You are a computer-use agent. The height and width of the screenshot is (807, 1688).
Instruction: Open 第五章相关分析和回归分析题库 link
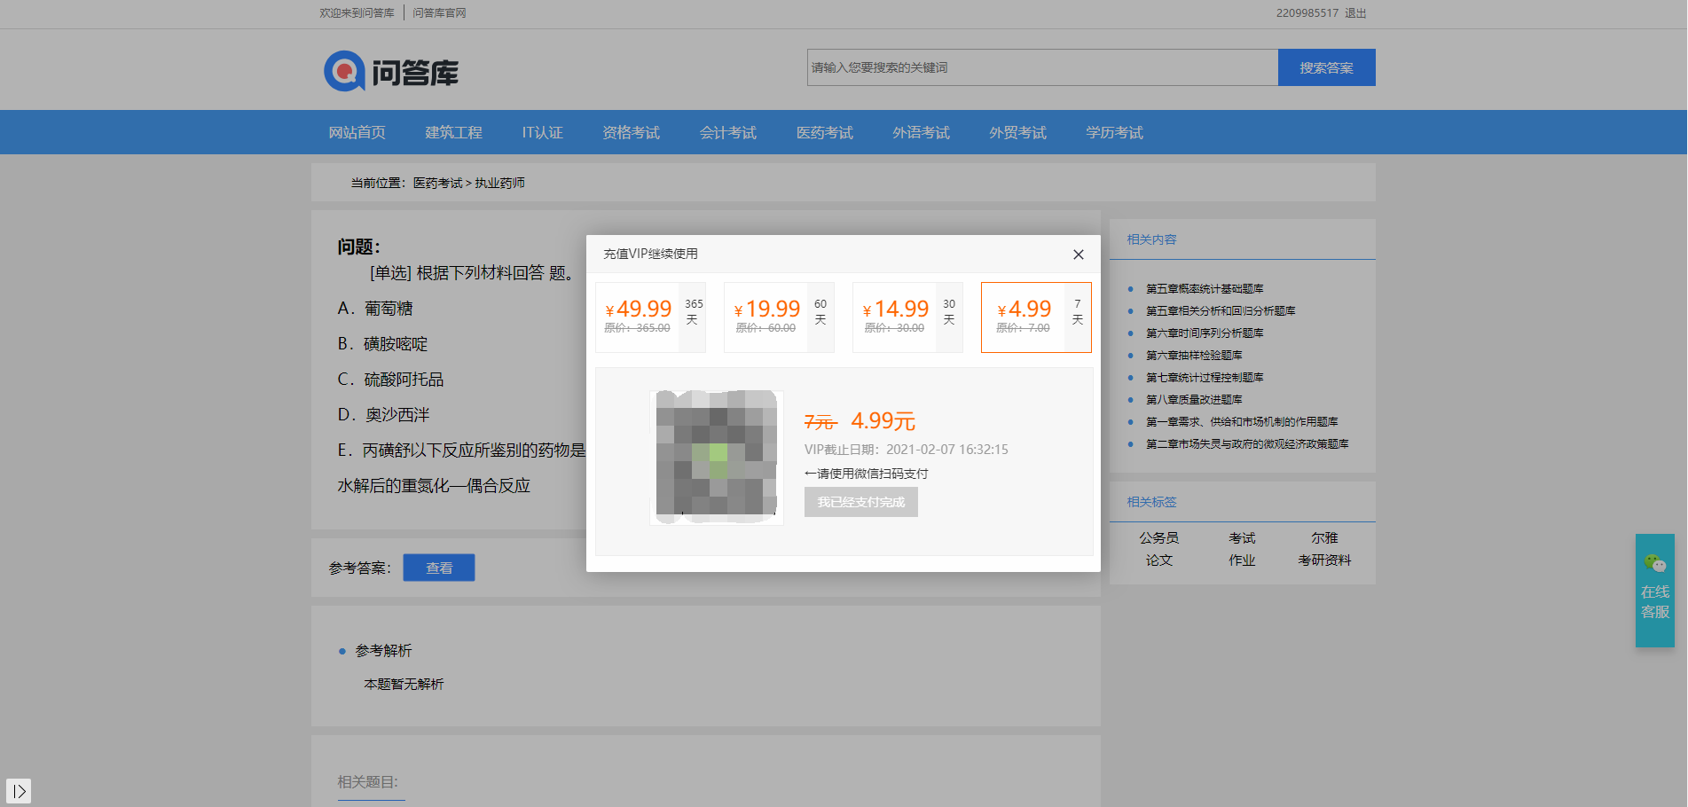(1221, 310)
